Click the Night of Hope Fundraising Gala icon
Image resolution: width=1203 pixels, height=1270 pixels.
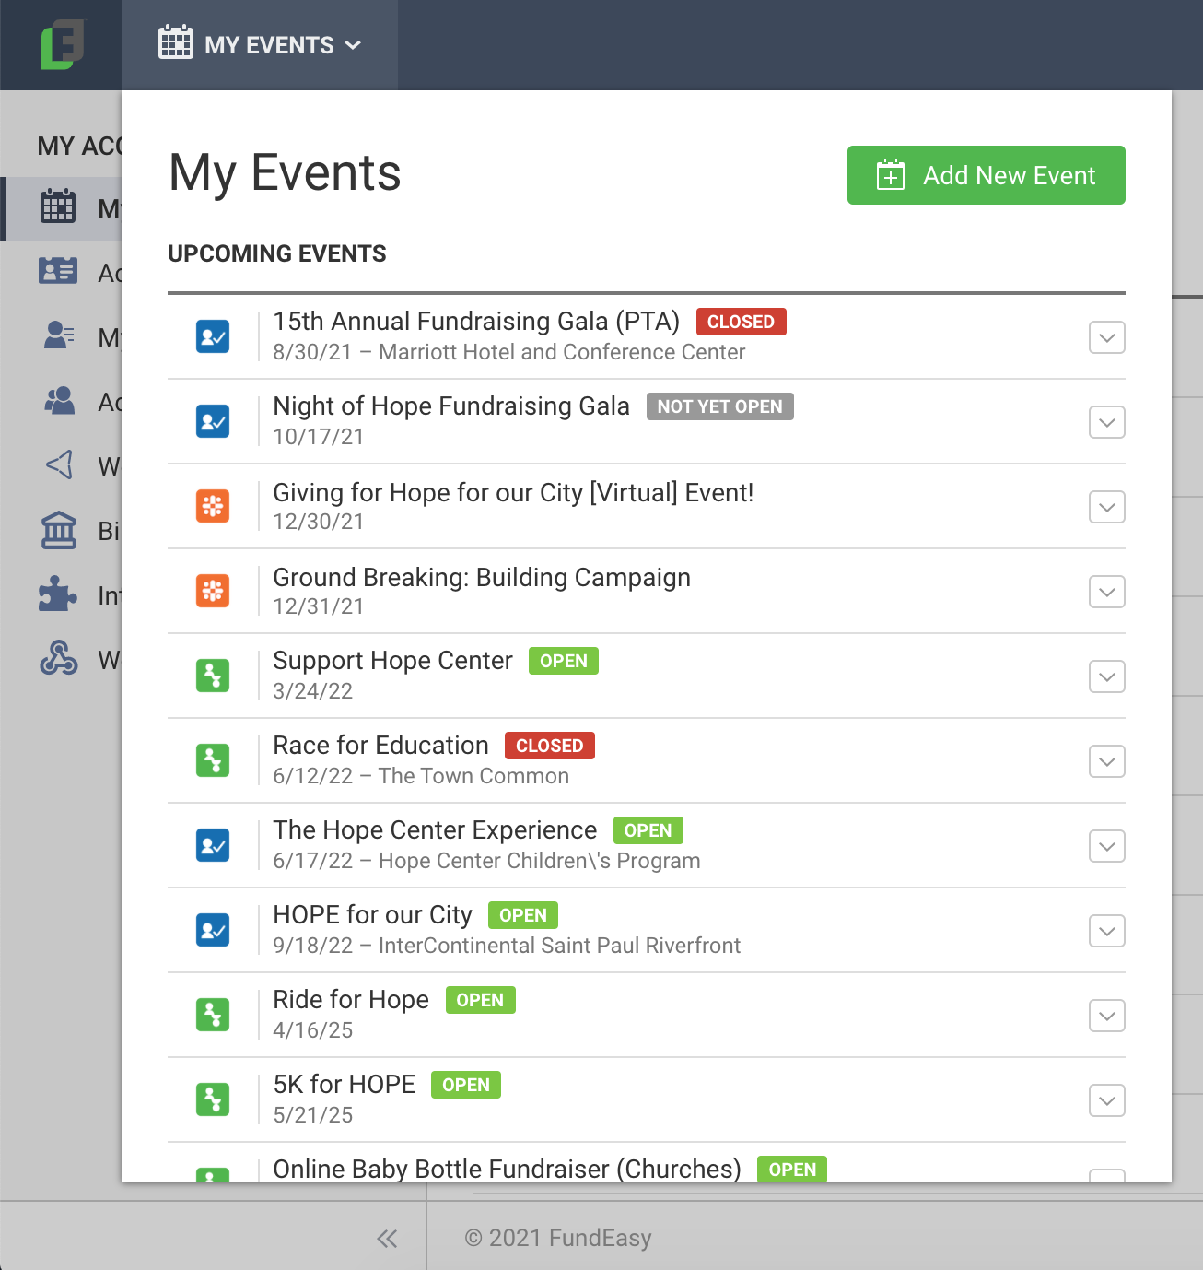tap(213, 421)
